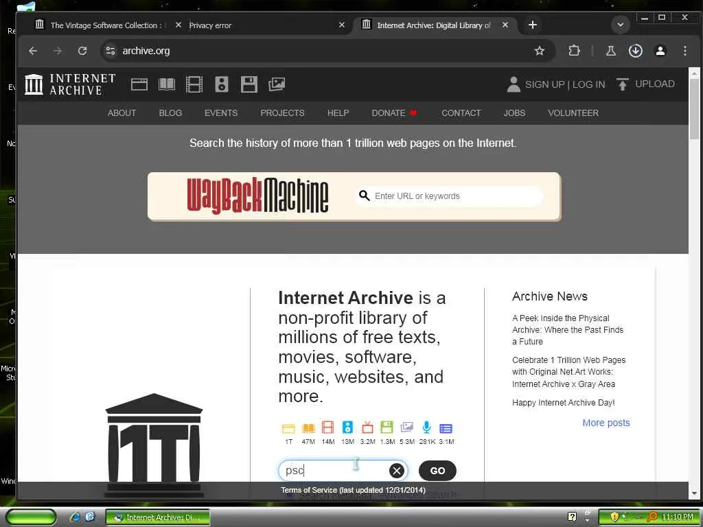Viewport: 703px width, 527px height.
Task: Open the HELP menu item
Action: coord(338,113)
